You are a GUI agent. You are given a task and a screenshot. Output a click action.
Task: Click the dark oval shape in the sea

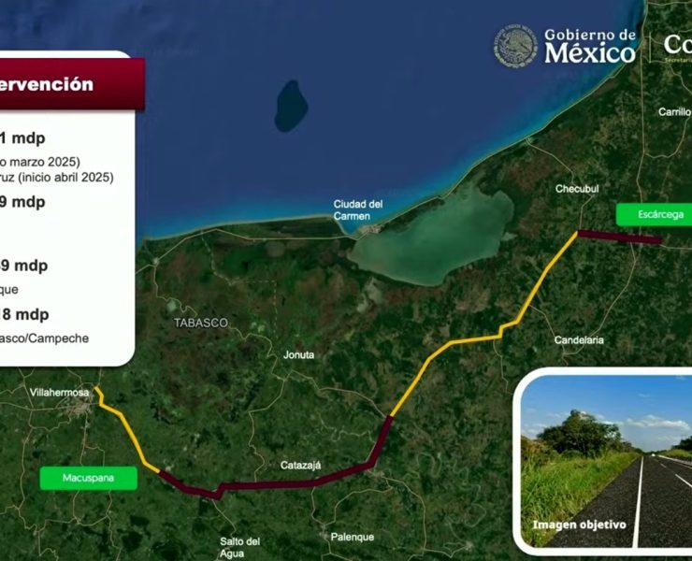coord(291,105)
